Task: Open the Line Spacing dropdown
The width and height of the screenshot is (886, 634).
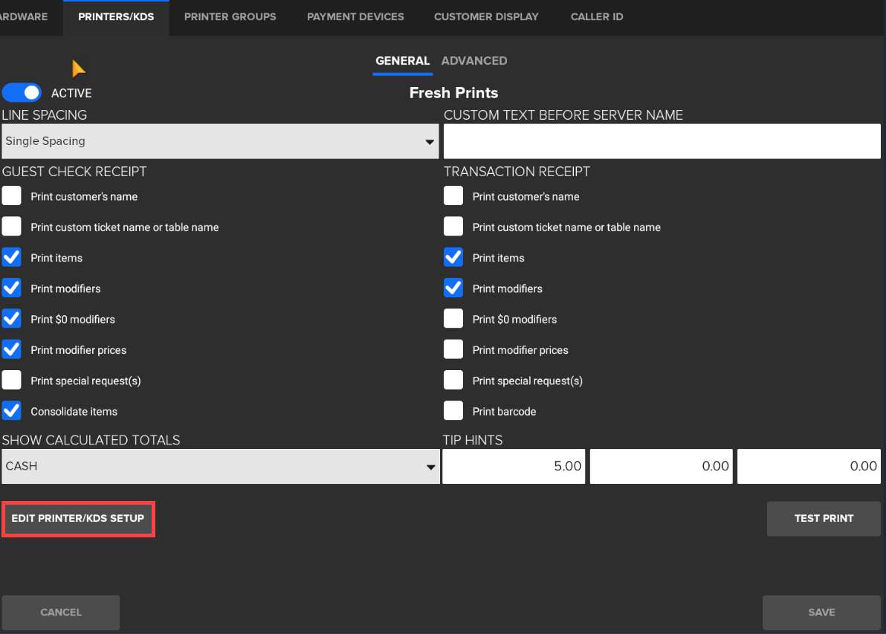Action: point(220,141)
